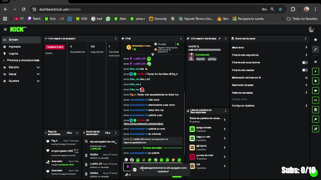Image resolution: width=321 pixels, height=180 pixels.
Task: Open the Donoclip bookmark
Action: tap(158, 19)
